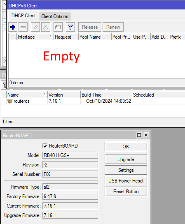Select the routeros package icon
Screen dimensions: 185x224
tap(10, 101)
